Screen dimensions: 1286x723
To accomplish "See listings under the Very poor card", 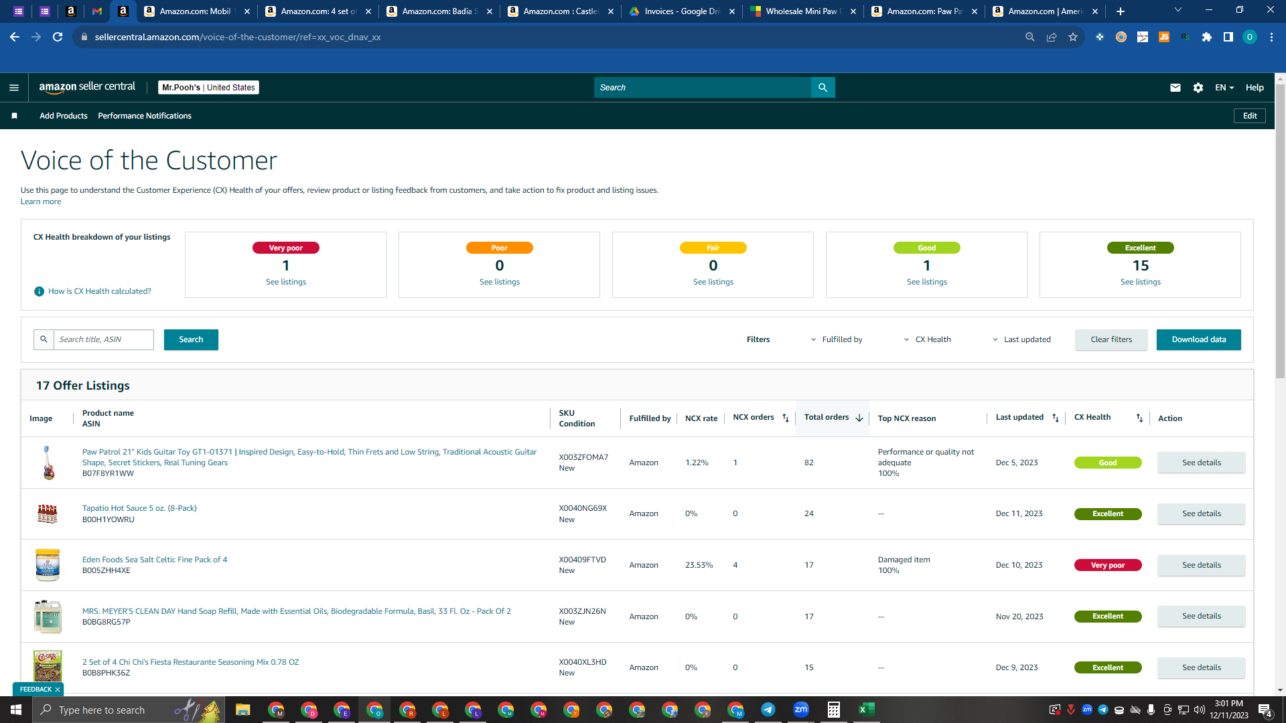I will (286, 282).
